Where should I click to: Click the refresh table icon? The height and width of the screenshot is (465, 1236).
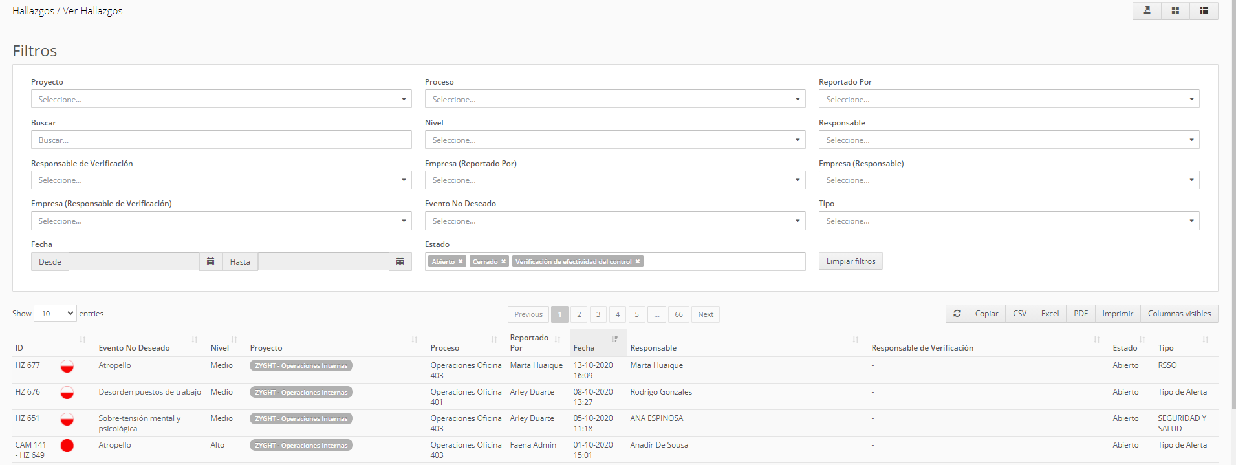tap(957, 314)
